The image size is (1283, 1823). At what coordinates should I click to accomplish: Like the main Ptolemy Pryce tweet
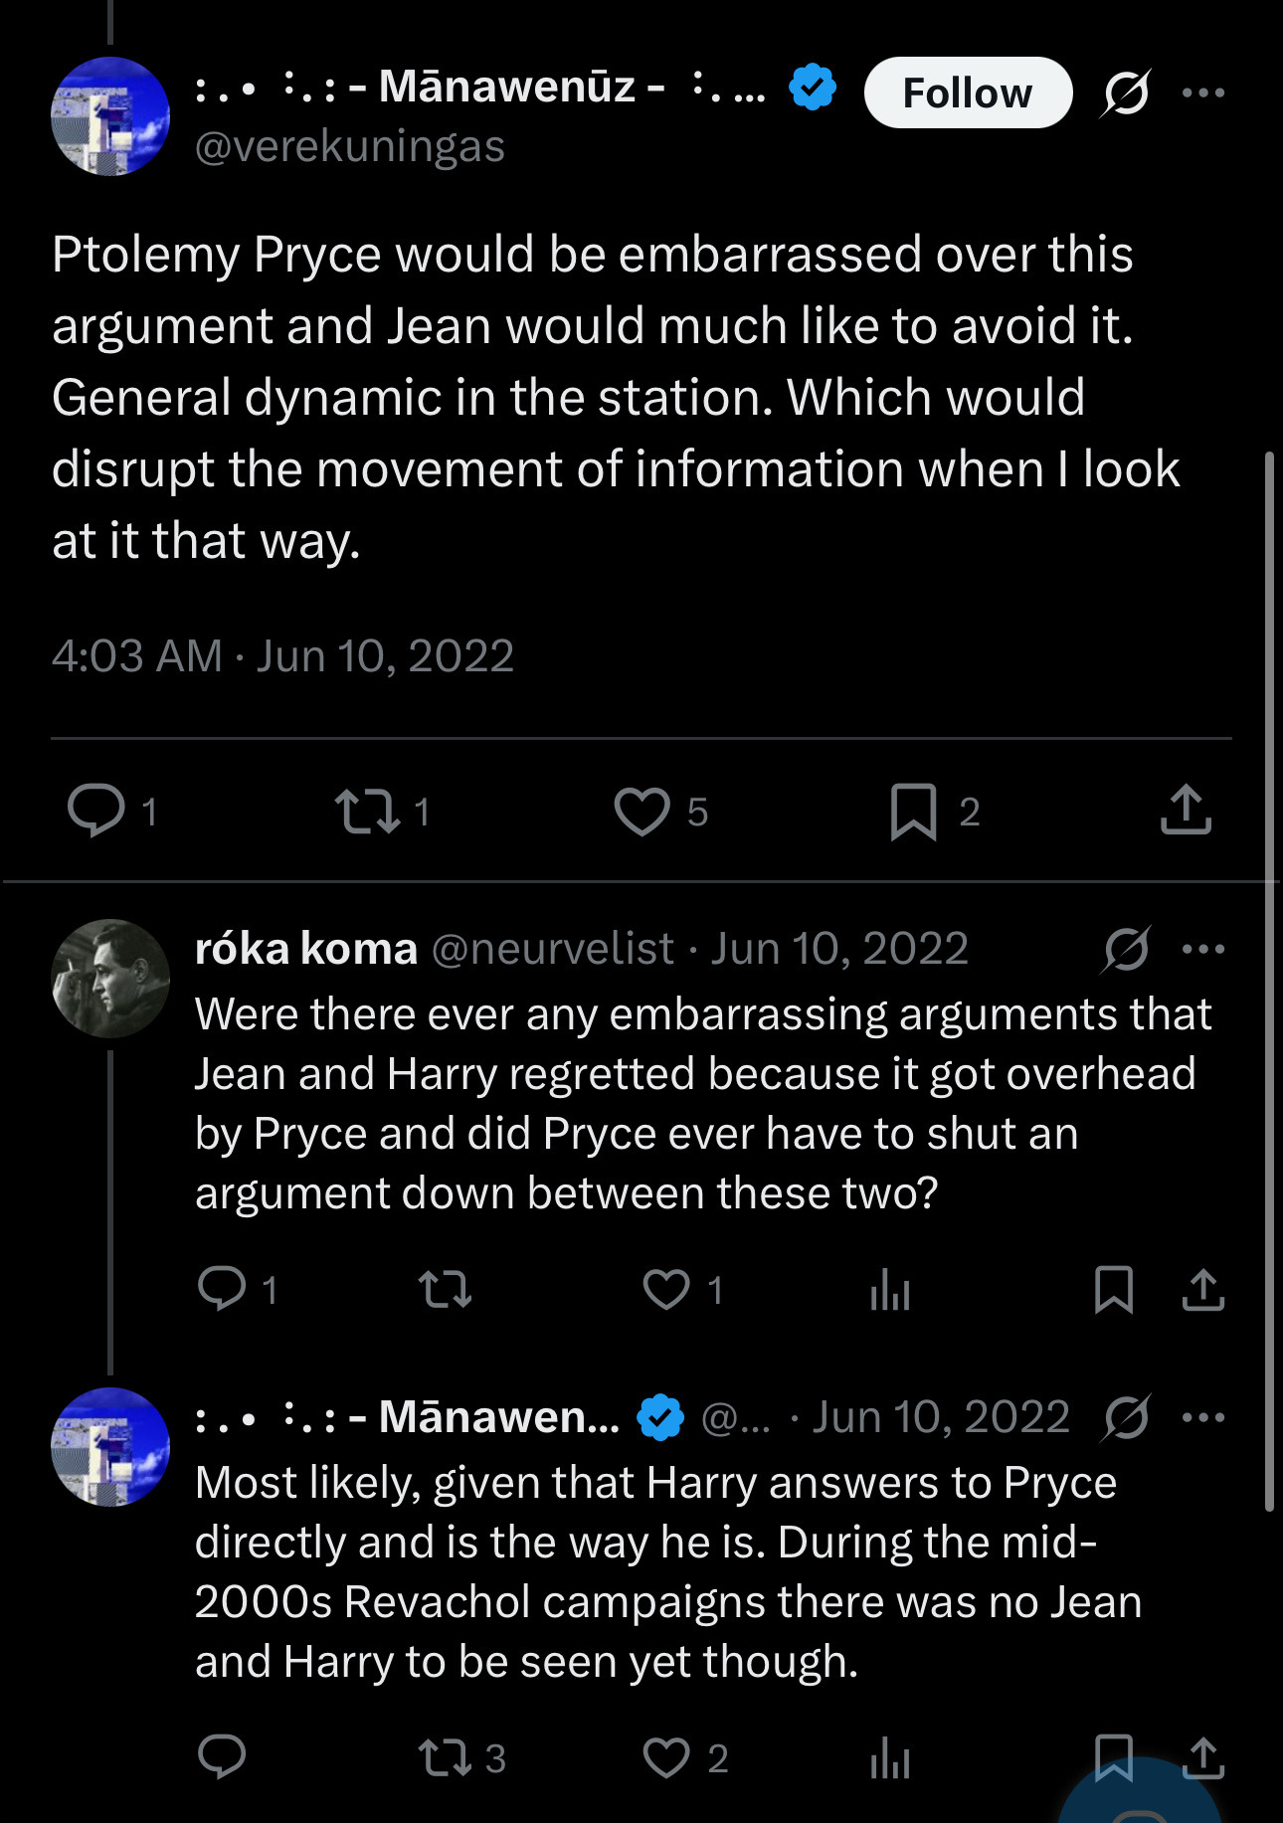[x=641, y=811]
